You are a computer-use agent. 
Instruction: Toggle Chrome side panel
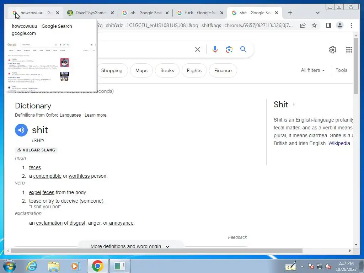coord(328,25)
